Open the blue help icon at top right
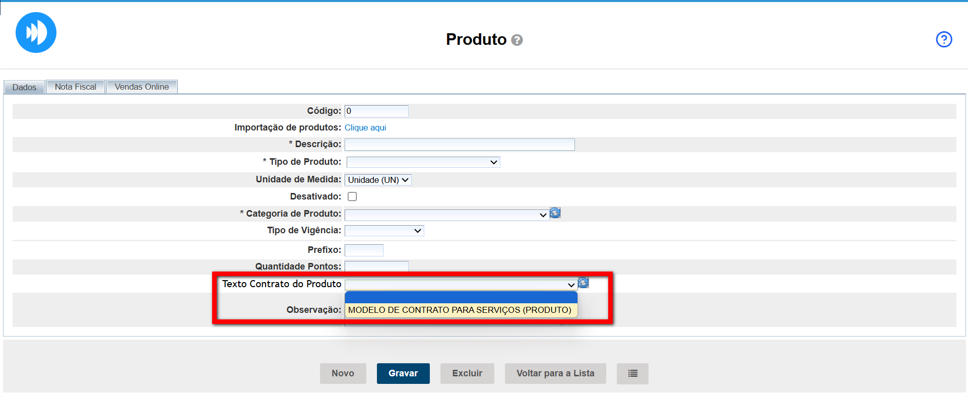This screenshot has width=968, height=398. 944,39
